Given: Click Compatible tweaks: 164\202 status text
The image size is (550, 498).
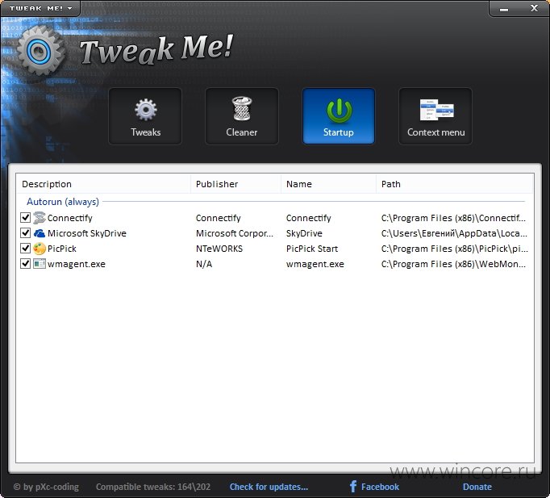Looking at the screenshot, I should coord(153,487).
